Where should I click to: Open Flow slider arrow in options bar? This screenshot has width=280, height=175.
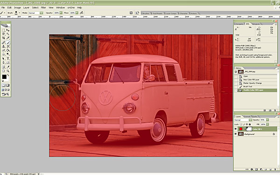click(x=77, y=13)
